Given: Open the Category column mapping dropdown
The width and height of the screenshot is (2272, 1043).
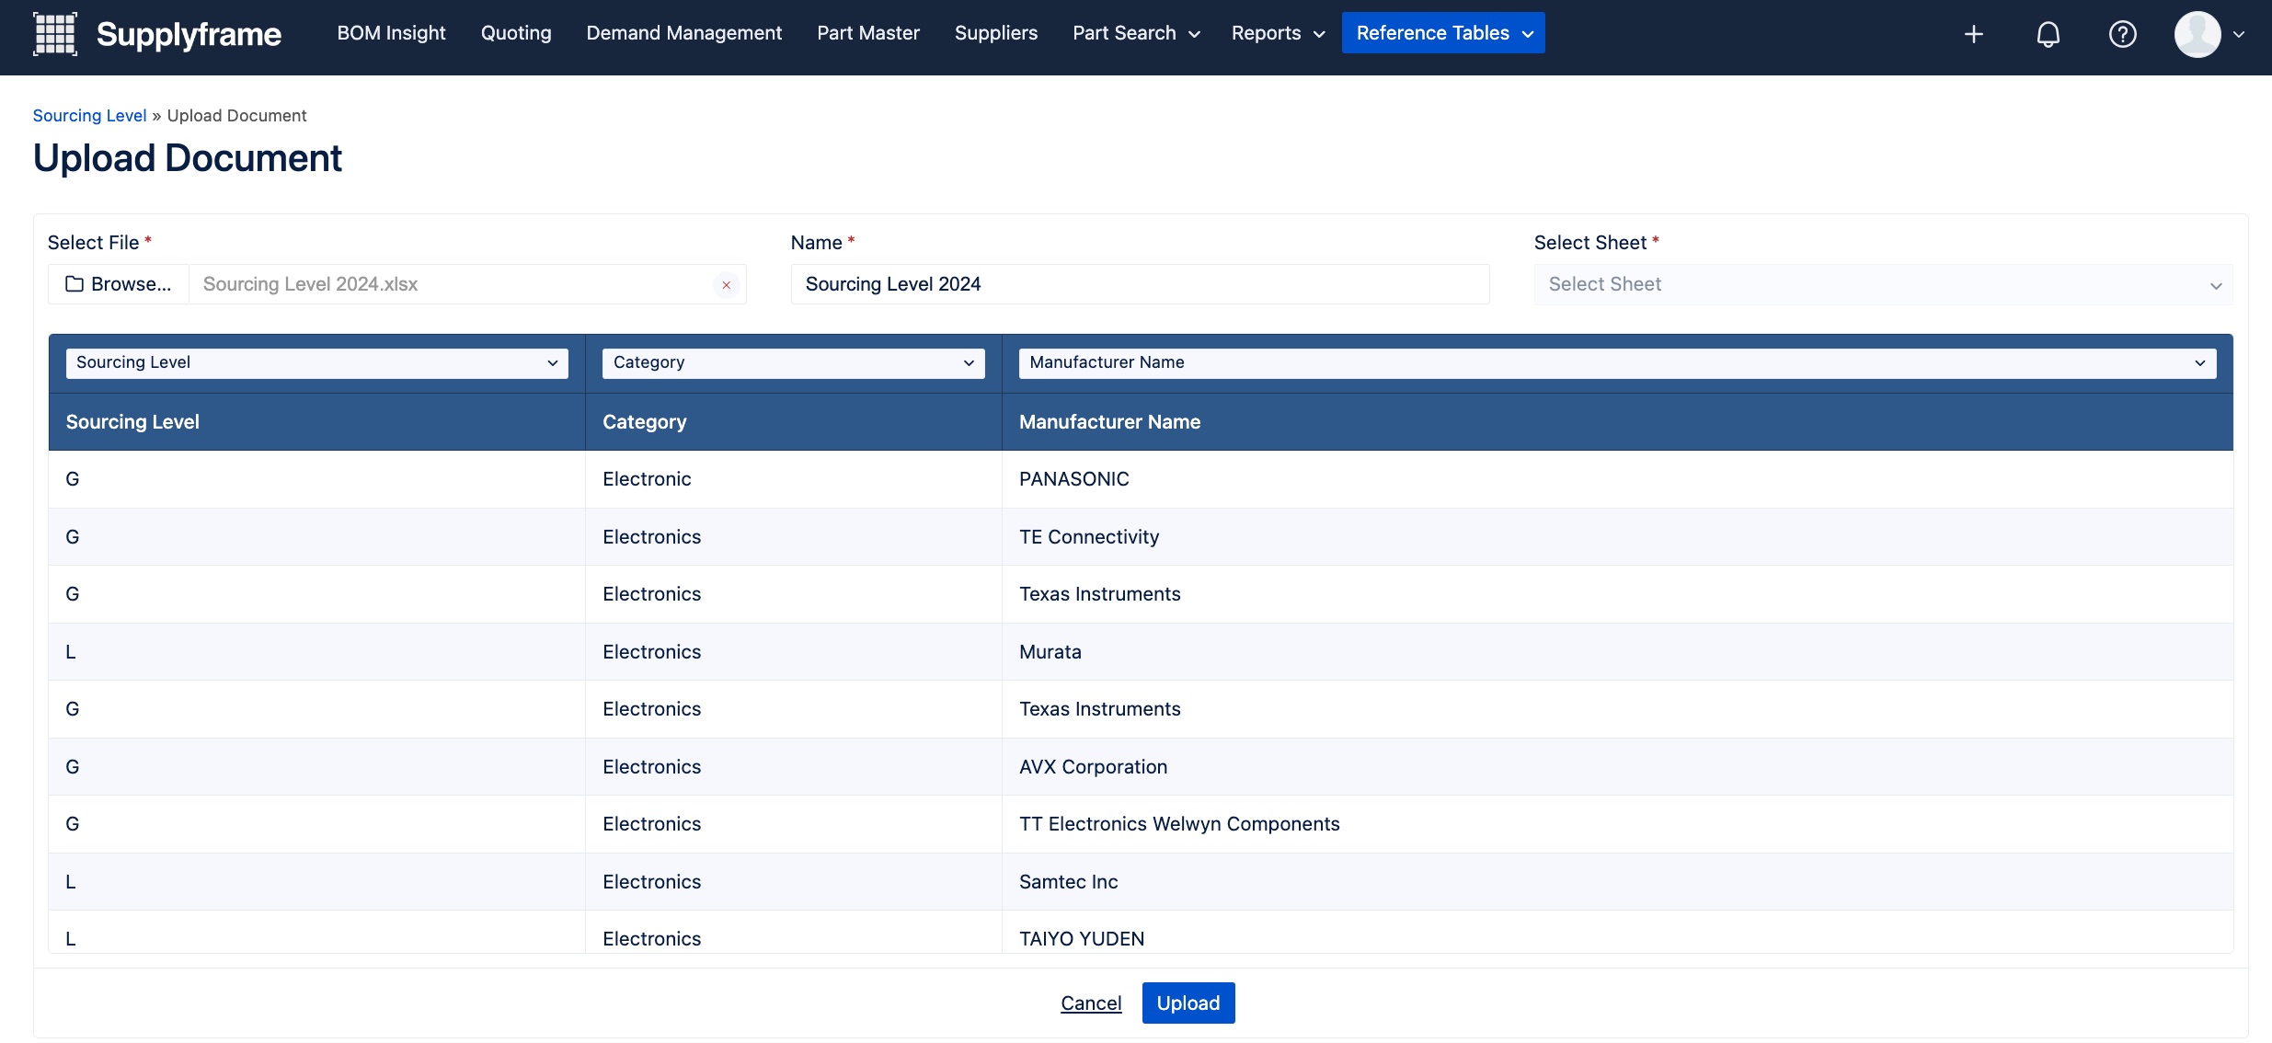Looking at the screenshot, I should point(793,362).
